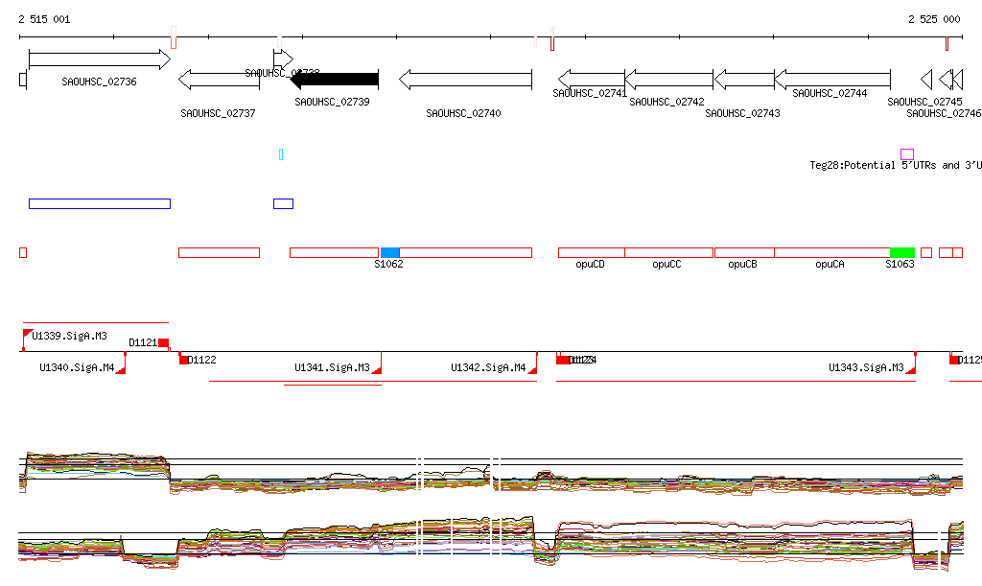The image size is (982, 586).
Task: Select the SAOUHSC_02737 left-pointing gene arrow
Action: coord(219,80)
